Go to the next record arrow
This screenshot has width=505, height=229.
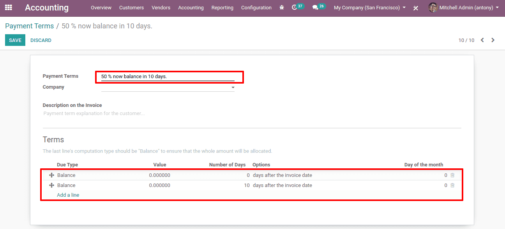493,40
